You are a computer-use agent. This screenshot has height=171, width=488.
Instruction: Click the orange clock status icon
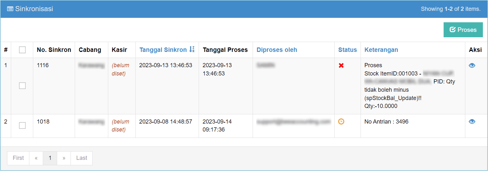[x=341, y=121]
